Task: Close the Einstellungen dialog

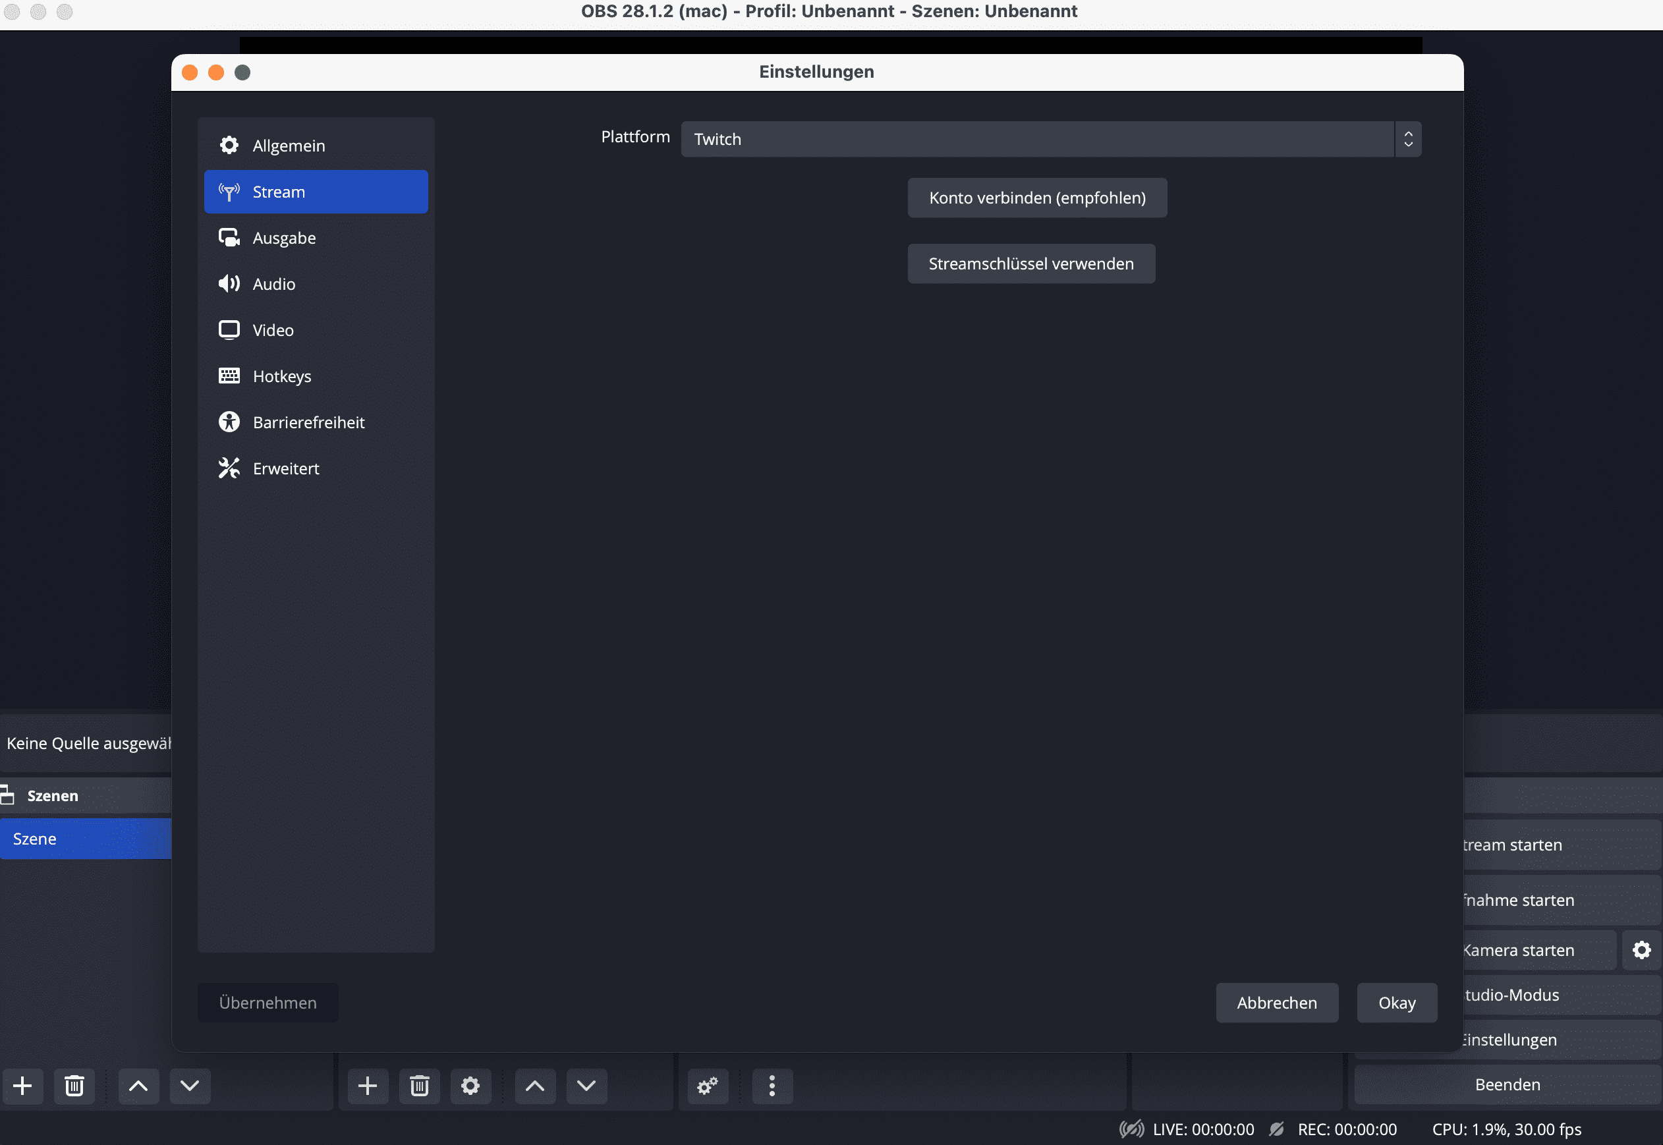Action: [190, 72]
